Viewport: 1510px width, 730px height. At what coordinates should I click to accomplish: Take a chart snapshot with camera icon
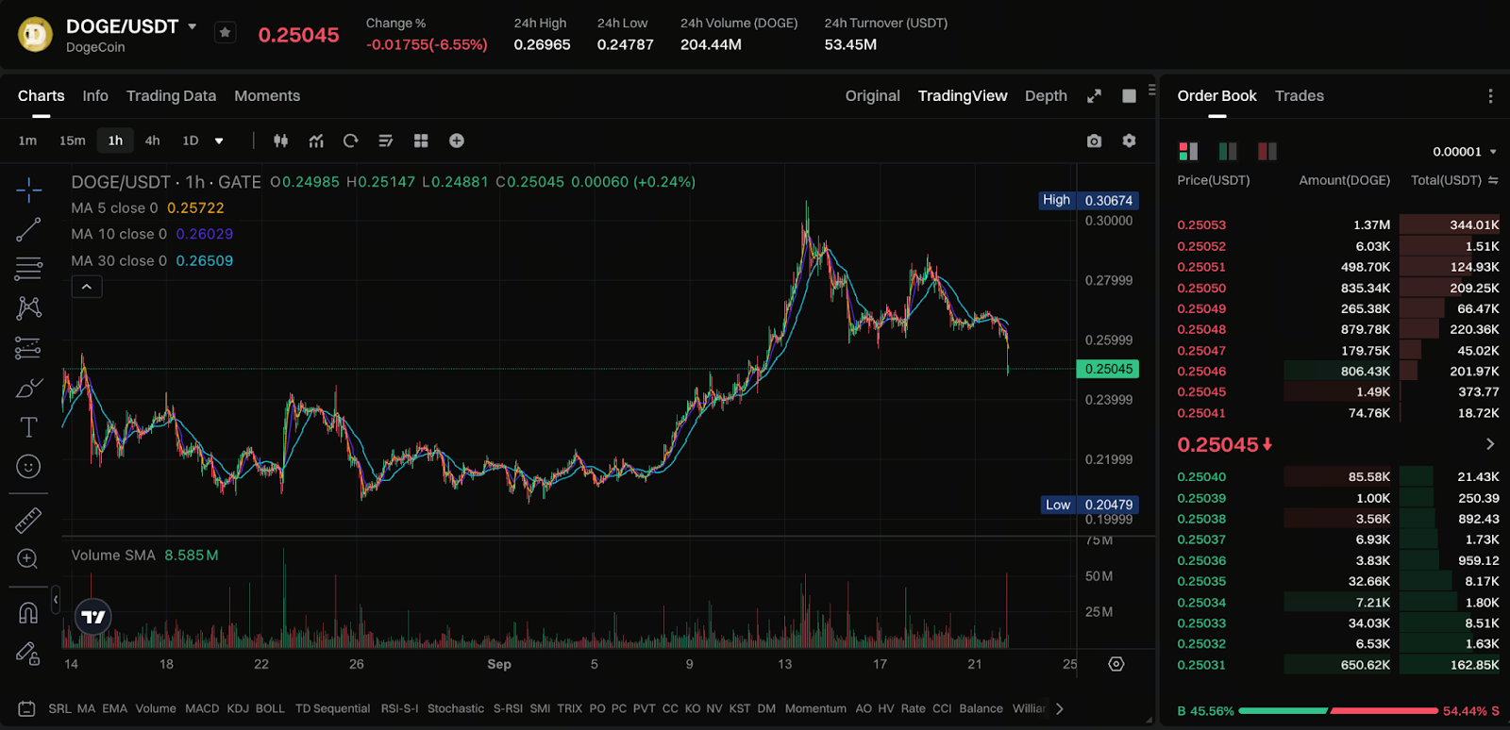[1094, 141]
